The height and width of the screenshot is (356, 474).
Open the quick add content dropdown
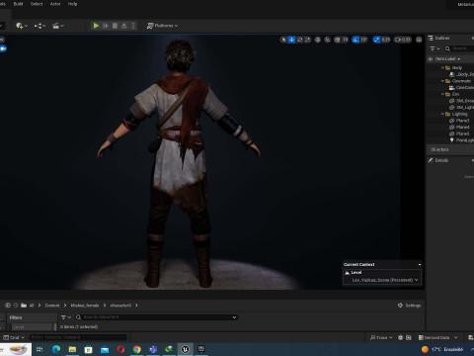pos(22,26)
